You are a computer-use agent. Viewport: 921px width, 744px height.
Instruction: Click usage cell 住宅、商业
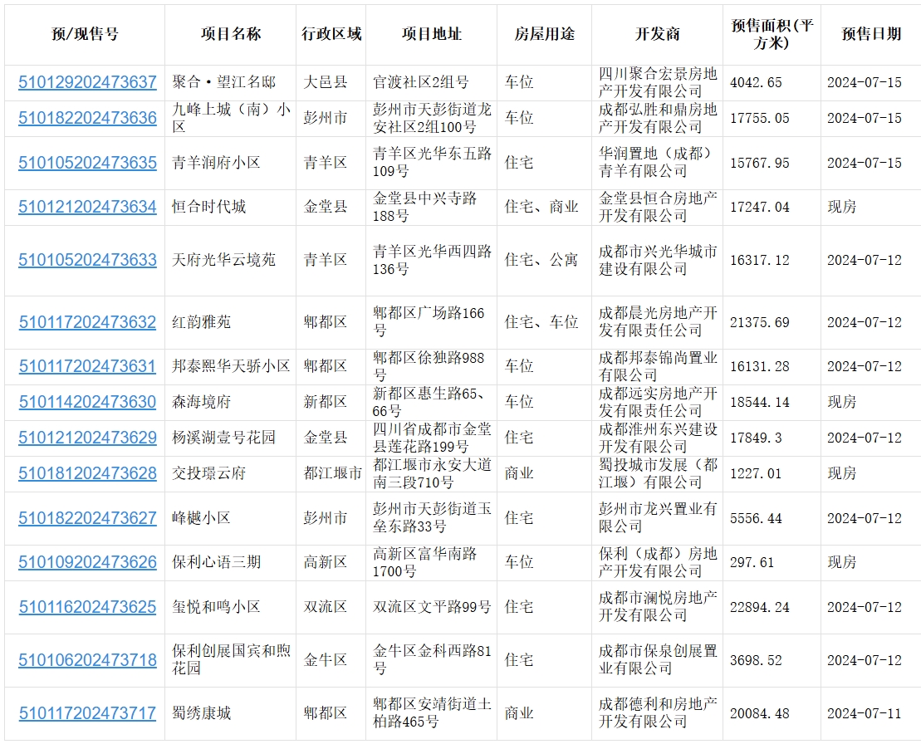tap(541, 207)
